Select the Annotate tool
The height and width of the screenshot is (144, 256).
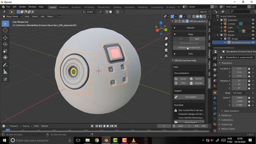pos(5,65)
